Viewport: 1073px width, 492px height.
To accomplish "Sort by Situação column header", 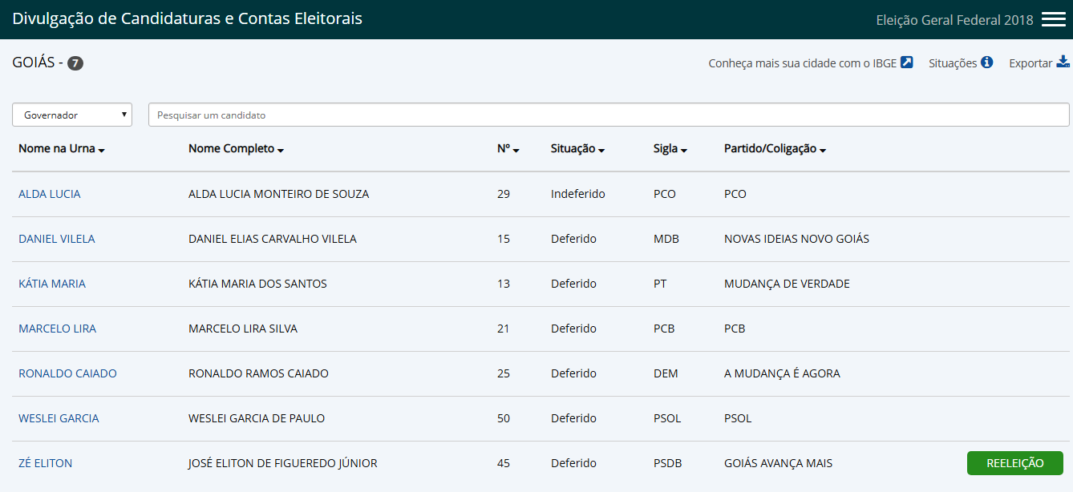I will [x=577, y=148].
